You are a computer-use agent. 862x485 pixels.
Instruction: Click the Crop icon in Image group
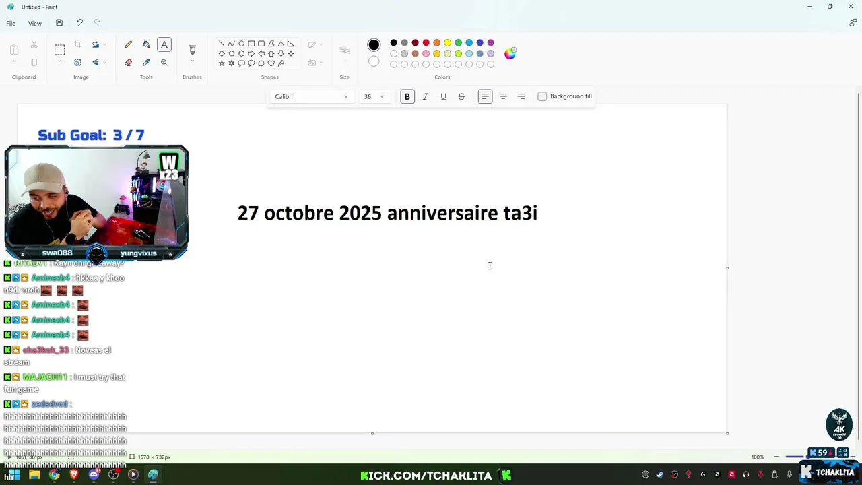(77, 44)
